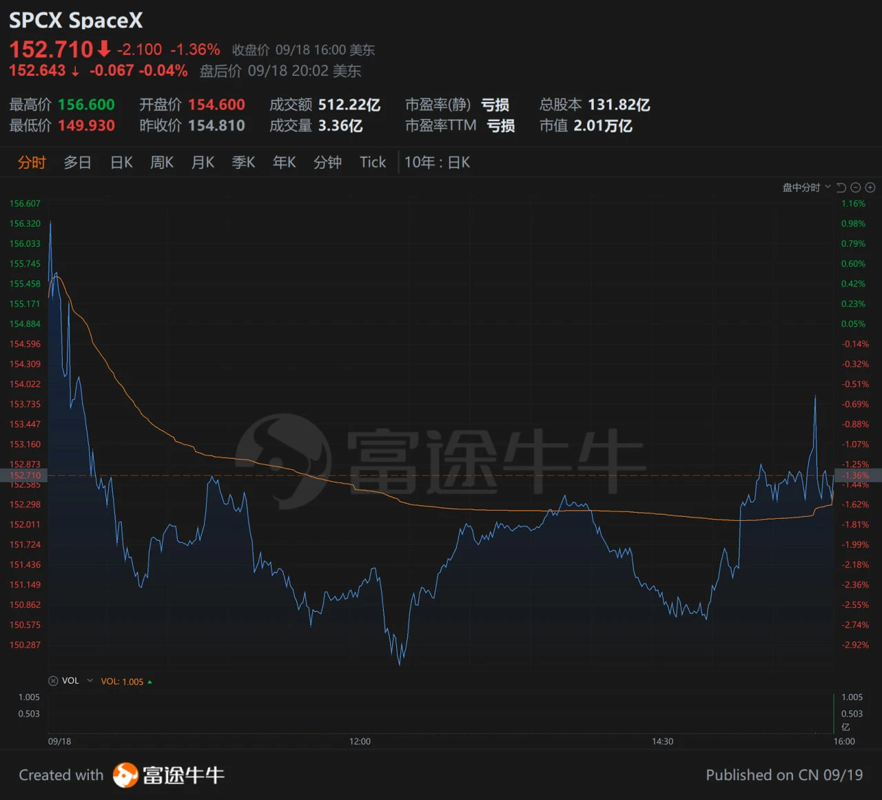Open the 月K chart tab

pos(203,163)
